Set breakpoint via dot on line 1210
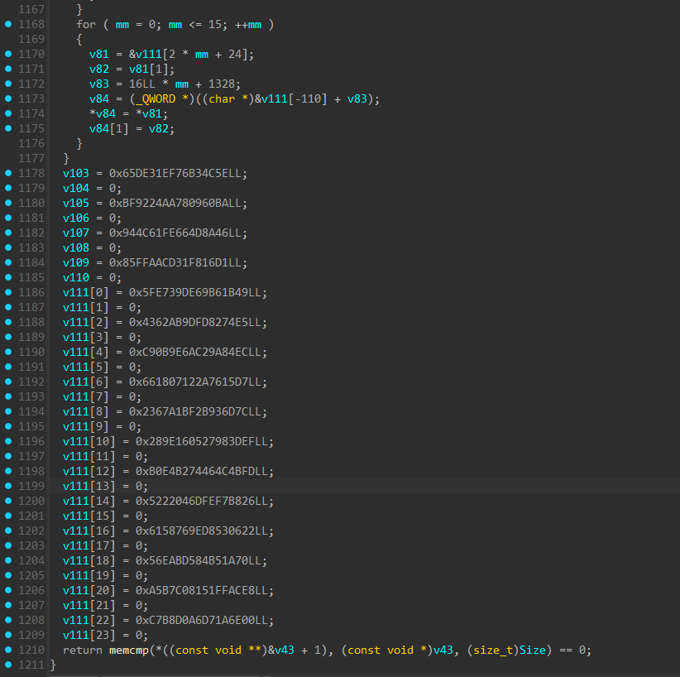This screenshot has width=680, height=677. point(8,650)
